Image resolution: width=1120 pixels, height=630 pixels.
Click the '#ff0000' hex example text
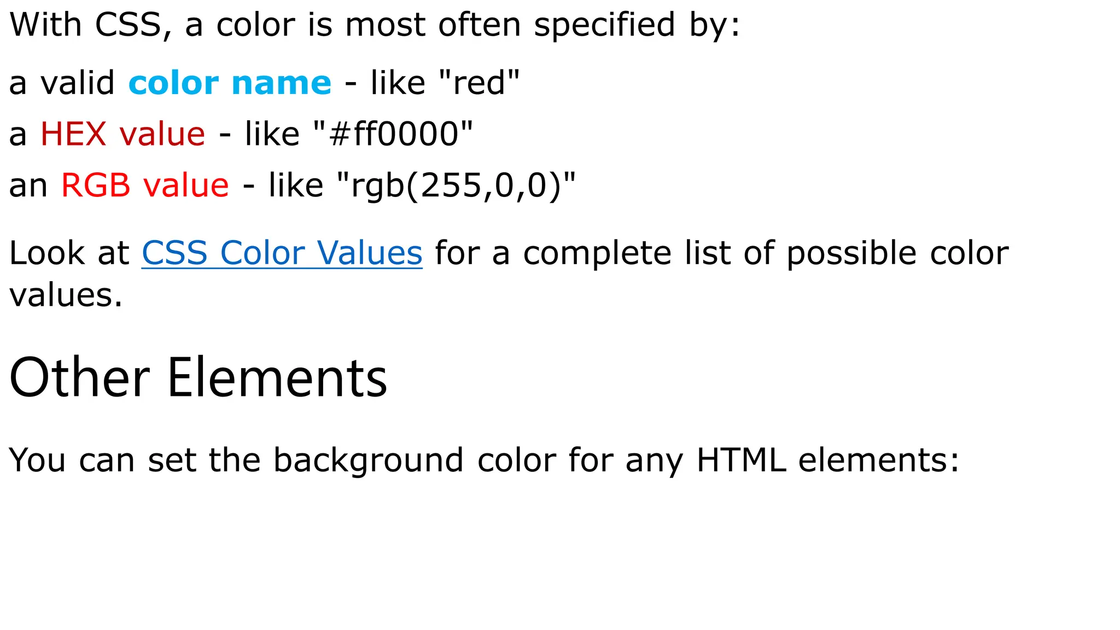pos(393,135)
